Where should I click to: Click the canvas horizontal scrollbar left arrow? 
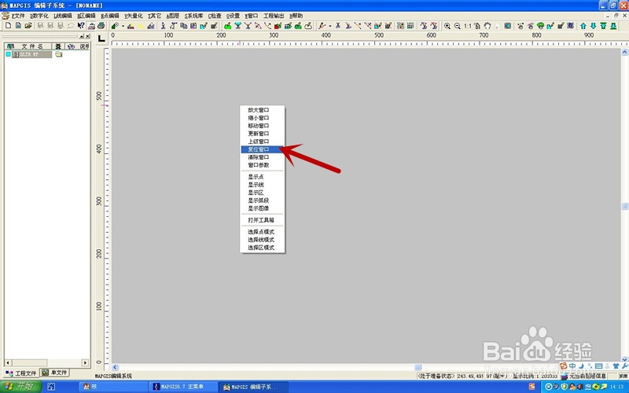(115, 367)
